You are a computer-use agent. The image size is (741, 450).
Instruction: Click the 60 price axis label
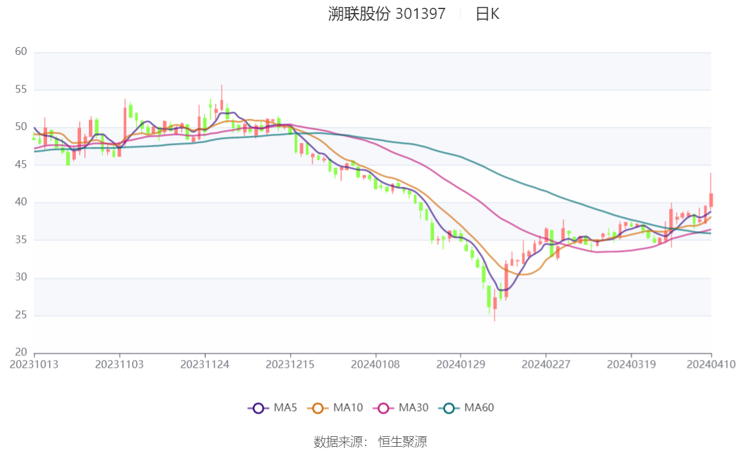(21, 52)
